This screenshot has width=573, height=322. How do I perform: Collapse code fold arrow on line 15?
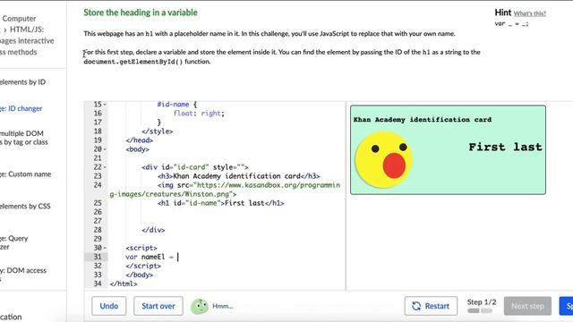click(105, 105)
